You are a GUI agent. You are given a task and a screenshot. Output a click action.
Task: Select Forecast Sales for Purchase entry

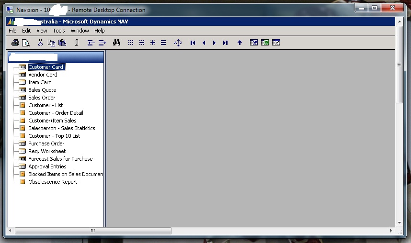click(x=60, y=159)
